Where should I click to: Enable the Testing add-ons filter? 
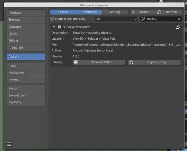coord(115,12)
